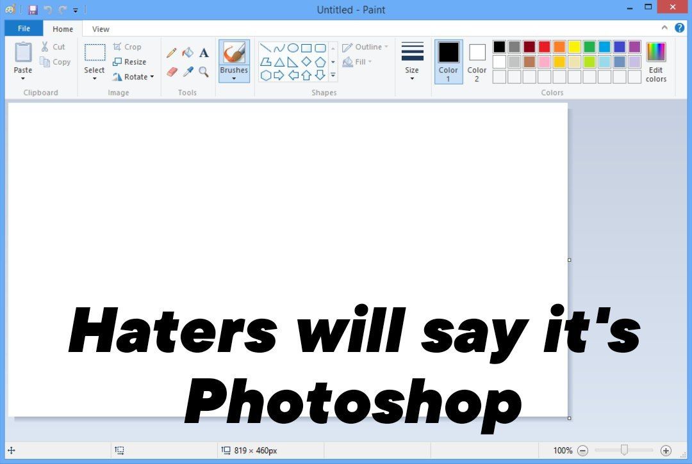This screenshot has width=692, height=464.
Task: Click the Resize button
Action: [129, 61]
